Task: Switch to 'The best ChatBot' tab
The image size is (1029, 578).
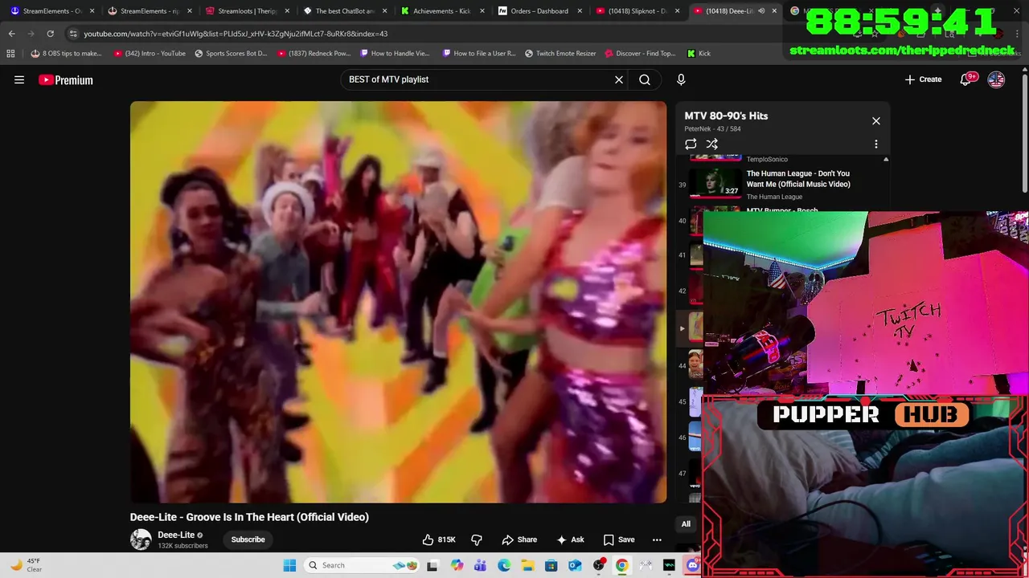Action: point(346,11)
